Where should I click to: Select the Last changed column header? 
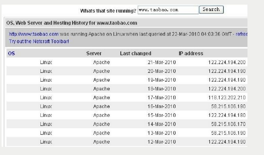coord(135,53)
